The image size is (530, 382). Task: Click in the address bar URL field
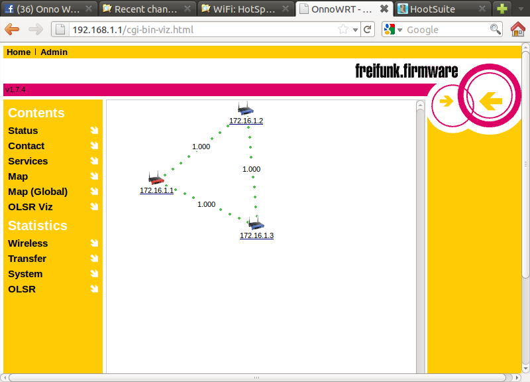pos(199,30)
